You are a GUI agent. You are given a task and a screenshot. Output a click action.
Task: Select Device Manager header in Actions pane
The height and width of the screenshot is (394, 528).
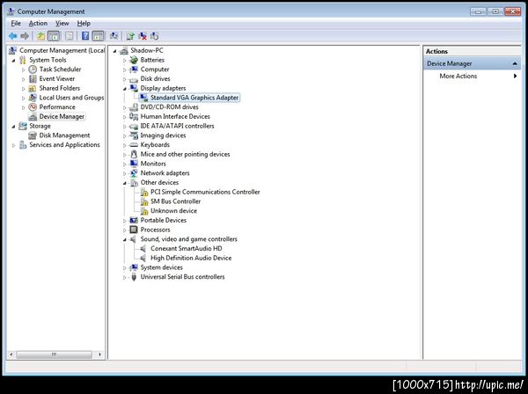pyautogui.click(x=472, y=63)
